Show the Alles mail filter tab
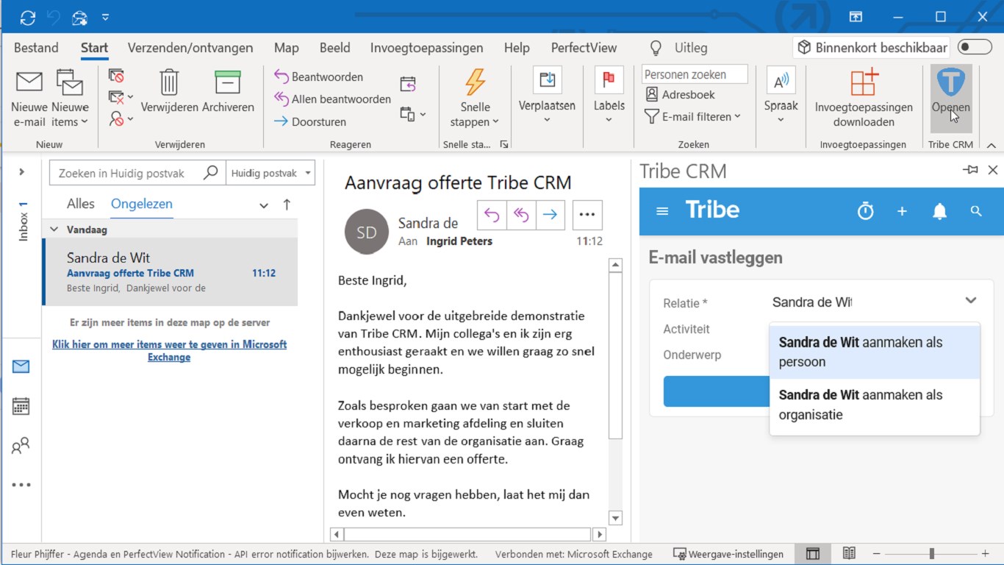Screen dimensions: 1004x565 [x=81, y=205]
